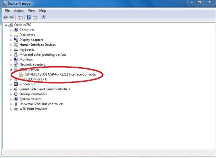Click the Processors category icon

coord(16,84)
